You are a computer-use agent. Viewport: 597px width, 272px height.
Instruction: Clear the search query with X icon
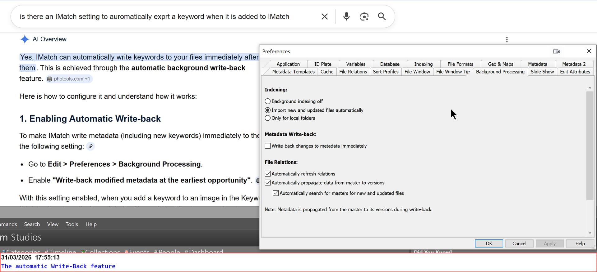(x=324, y=16)
